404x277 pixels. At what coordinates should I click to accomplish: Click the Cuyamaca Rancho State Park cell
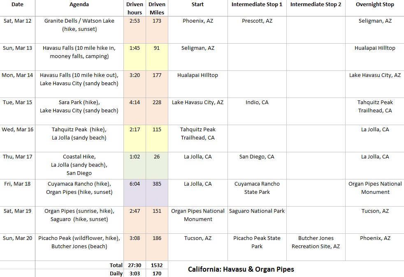pos(257,188)
